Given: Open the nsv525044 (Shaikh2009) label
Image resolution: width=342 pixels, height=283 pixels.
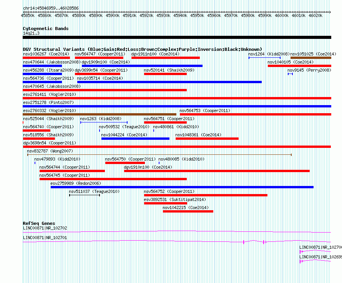Looking at the screenshot, I should tap(48, 119).
